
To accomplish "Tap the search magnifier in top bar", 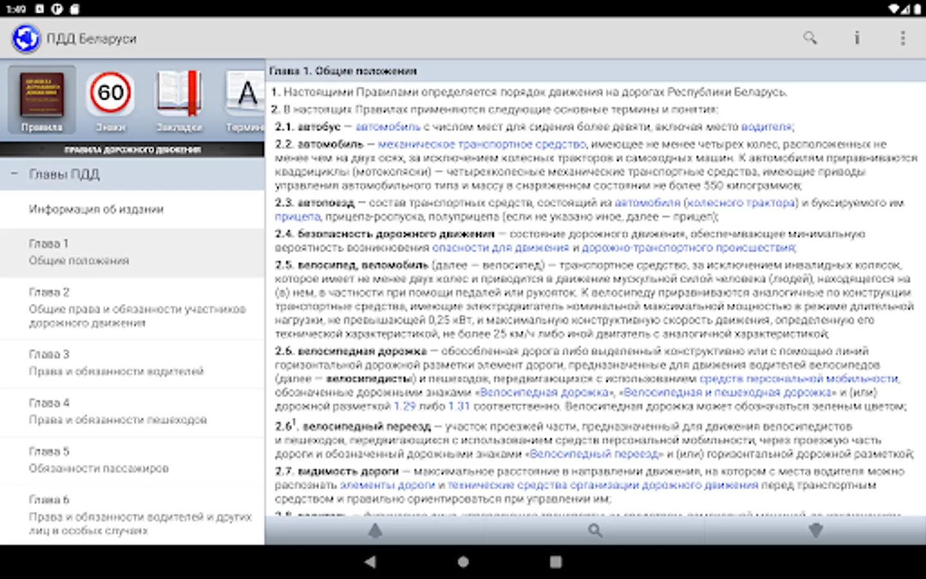I will (810, 38).
